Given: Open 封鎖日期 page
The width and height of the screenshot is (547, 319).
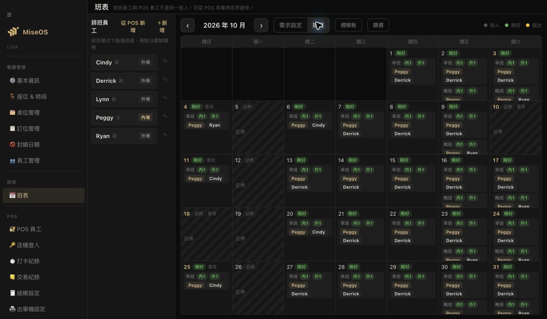Looking at the screenshot, I should click(43, 145).
